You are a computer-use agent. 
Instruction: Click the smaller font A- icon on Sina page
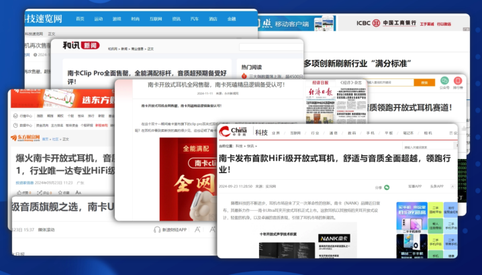coord(197,229)
